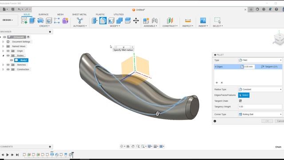Image resolution: width=284 pixels, height=160 pixels.
Task: Click the blue Select button
Action: point(244,95)
